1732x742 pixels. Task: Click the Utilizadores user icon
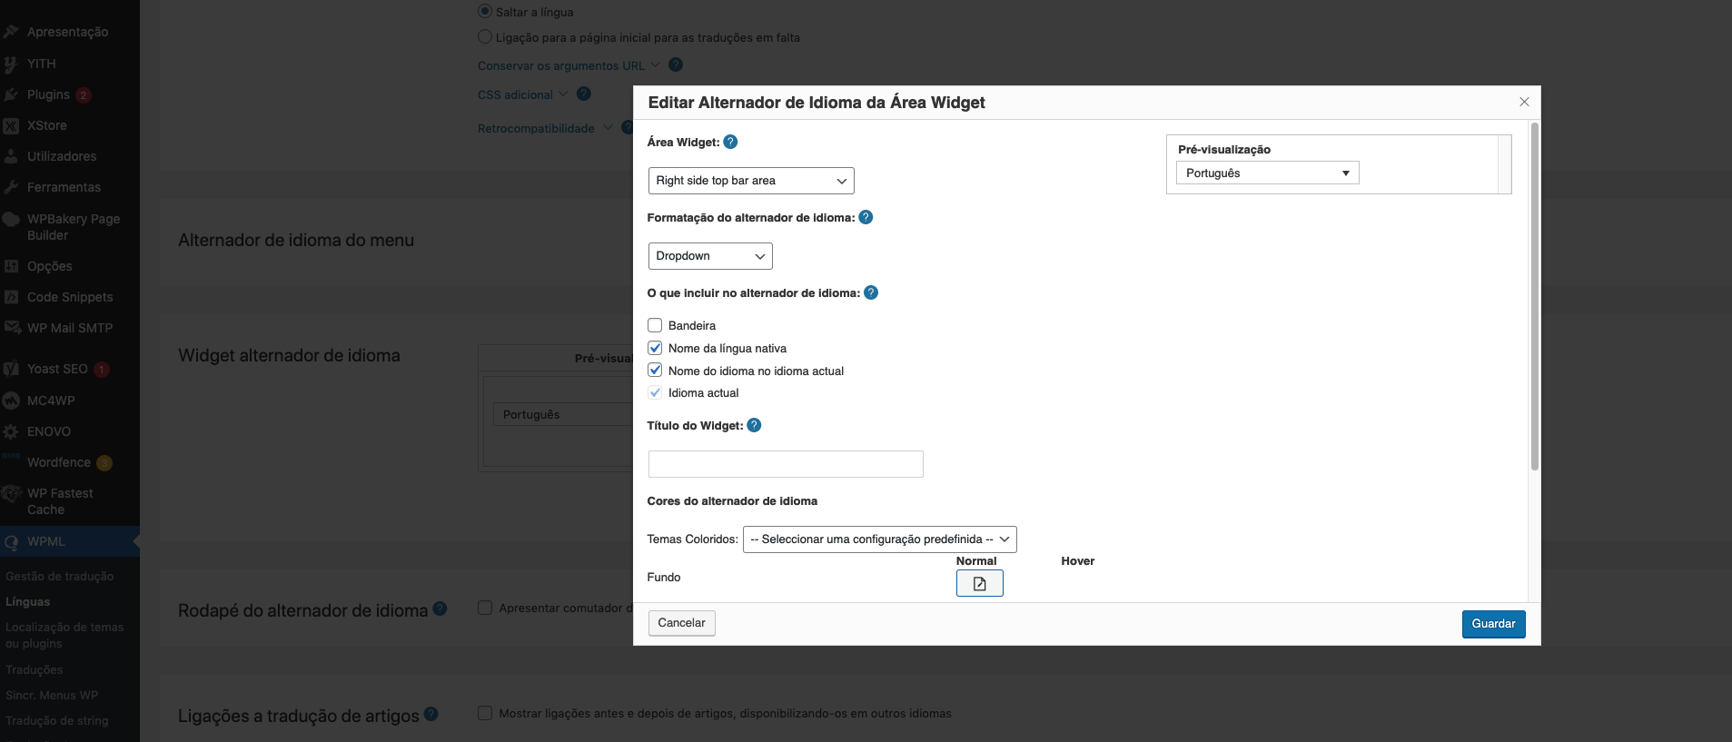tap(11, 156)
